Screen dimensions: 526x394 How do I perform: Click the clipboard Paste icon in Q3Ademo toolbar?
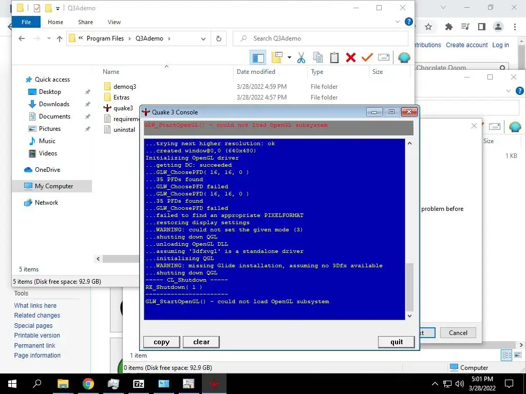click(334, 57)
